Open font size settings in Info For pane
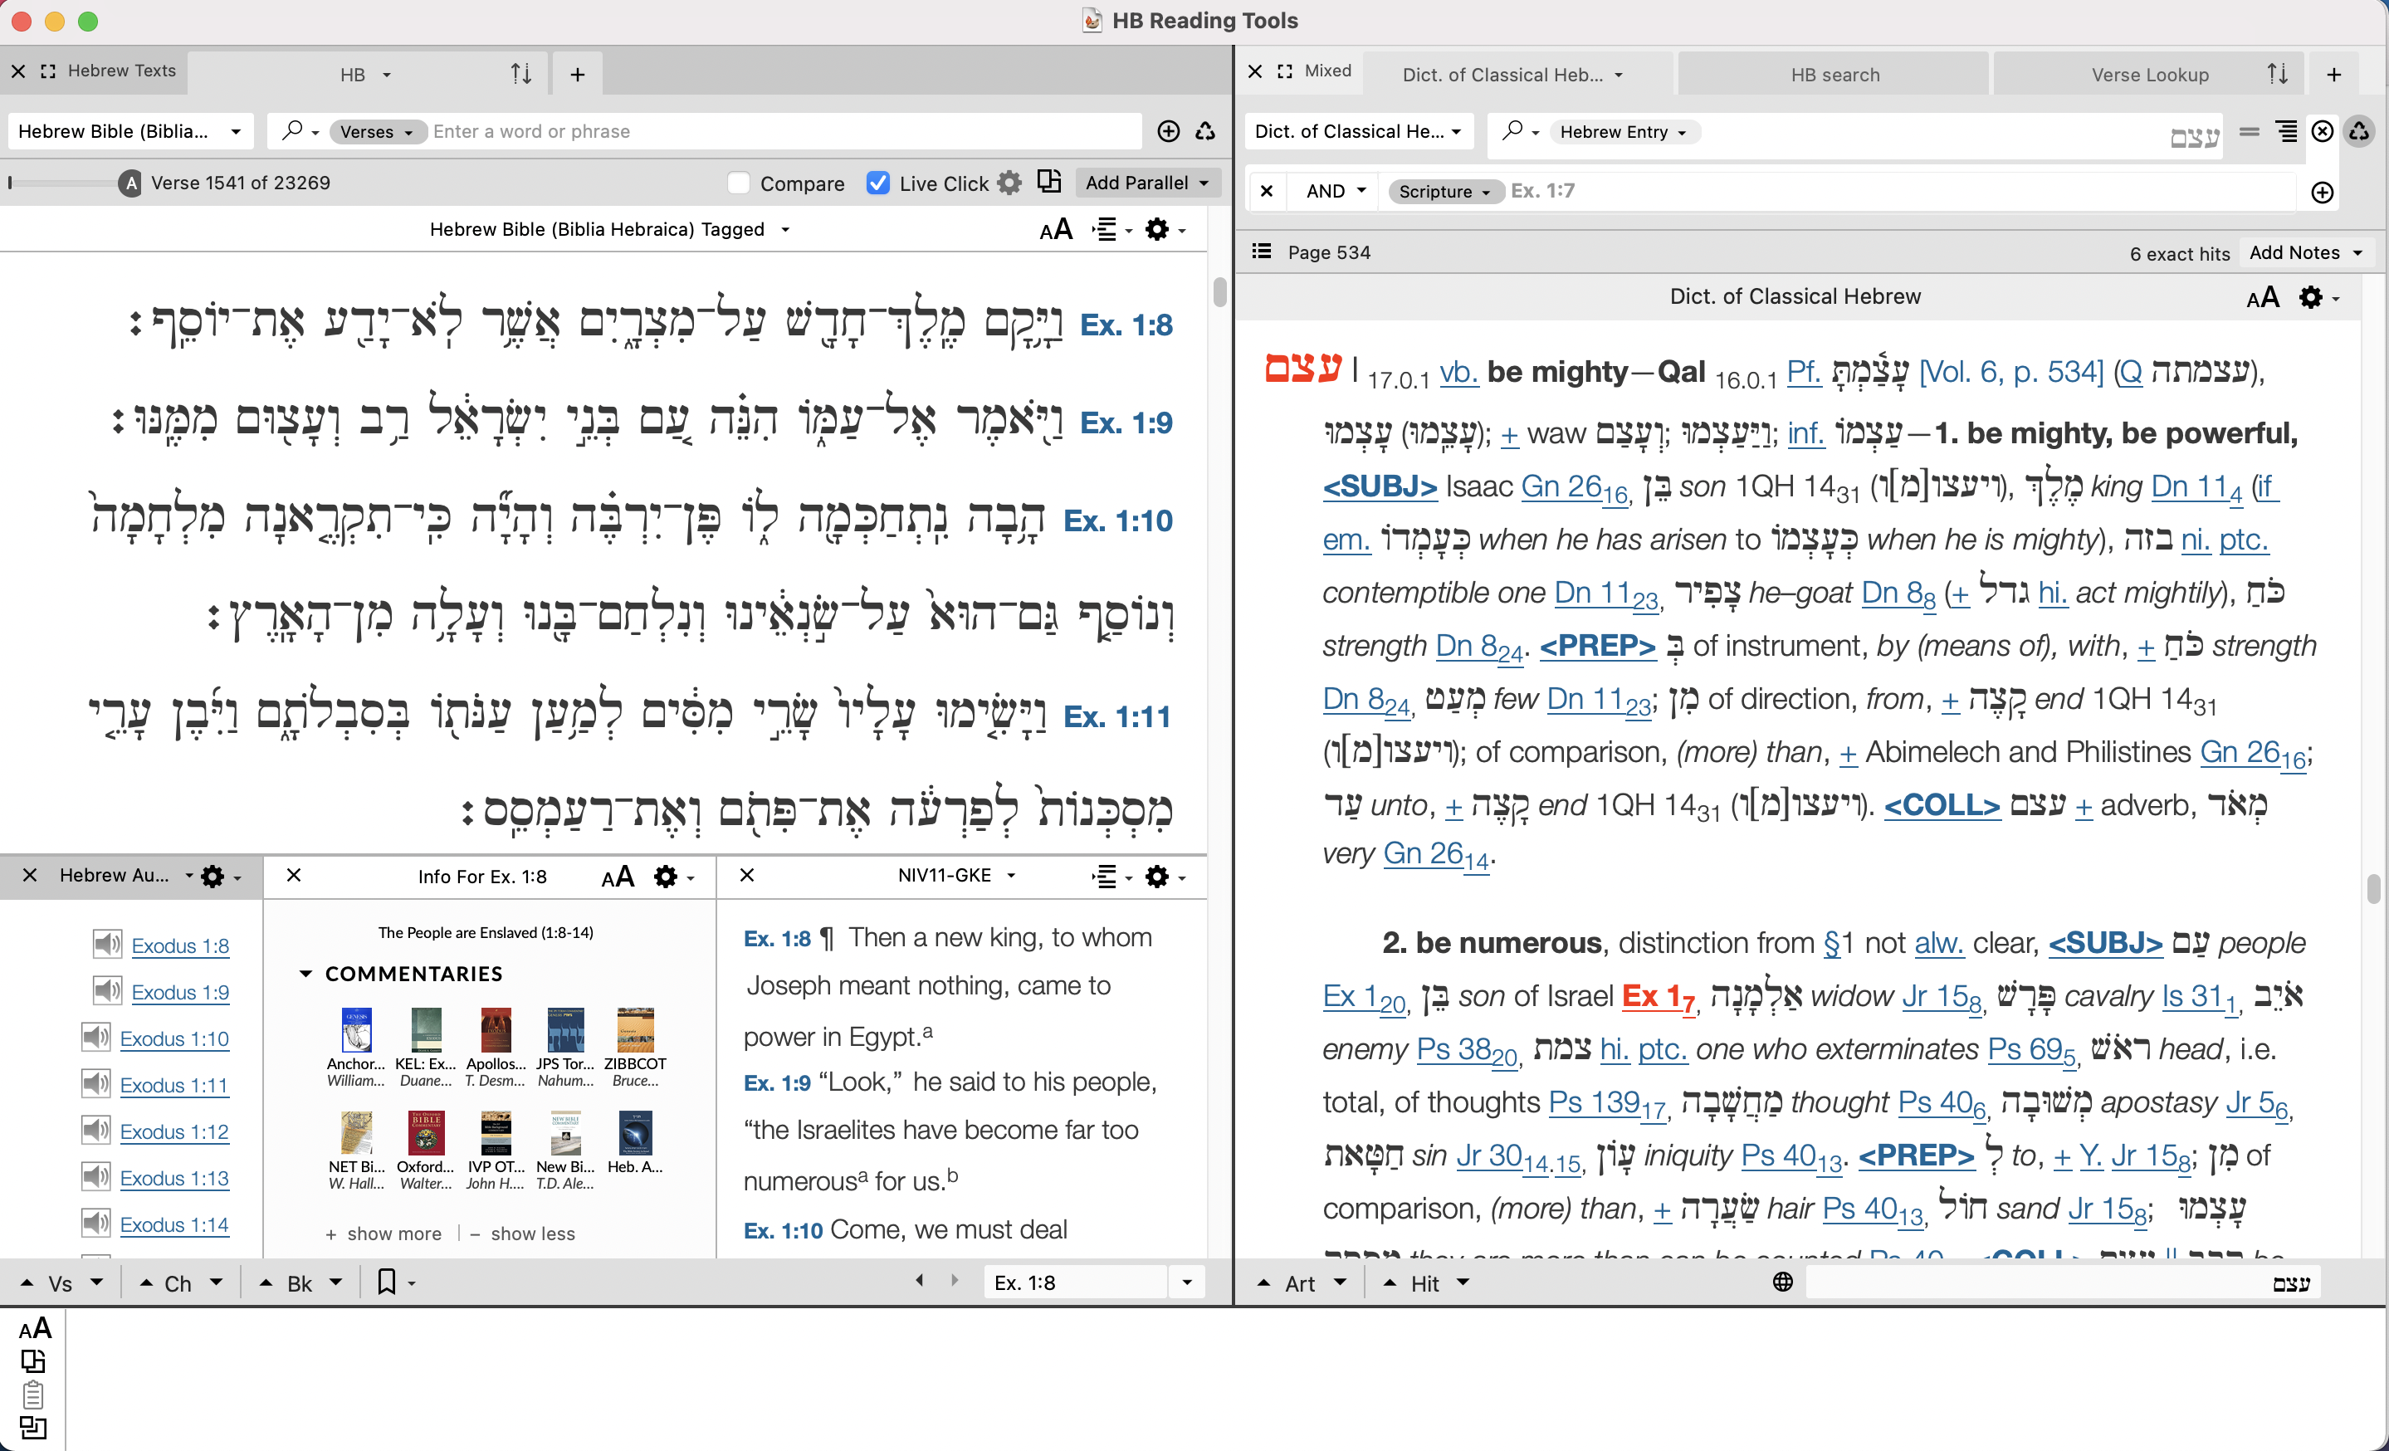 (618, 877)
